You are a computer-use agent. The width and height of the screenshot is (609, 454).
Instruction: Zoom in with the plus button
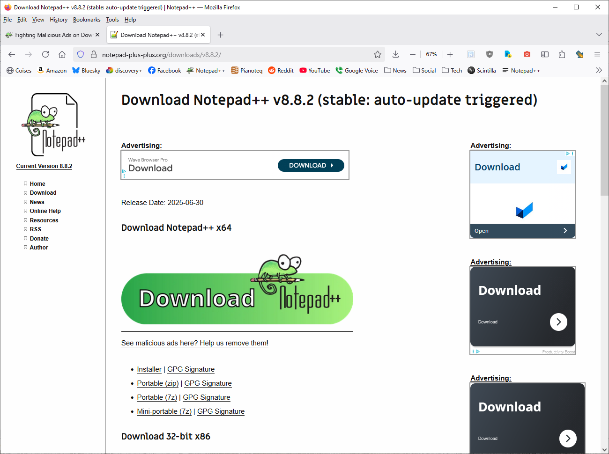pyautogui.click(x=450, y=54)
